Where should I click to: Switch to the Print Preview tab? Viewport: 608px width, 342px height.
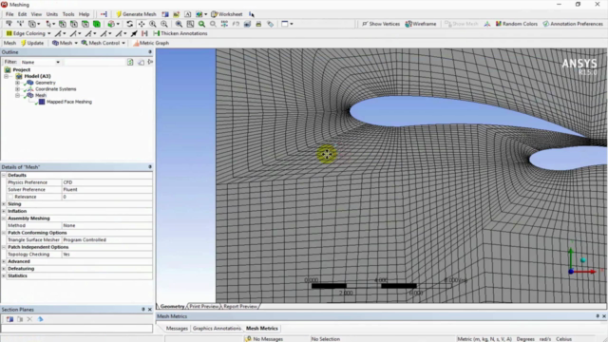click(x=204, y=306)
